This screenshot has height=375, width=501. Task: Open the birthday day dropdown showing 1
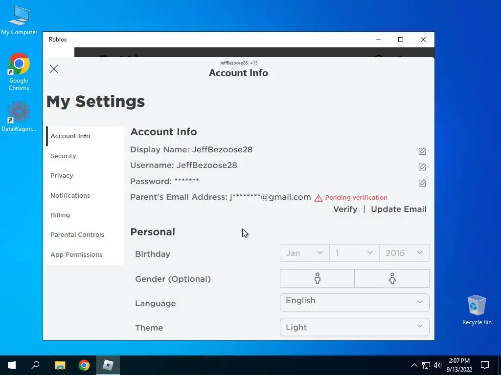pos(354,253)
